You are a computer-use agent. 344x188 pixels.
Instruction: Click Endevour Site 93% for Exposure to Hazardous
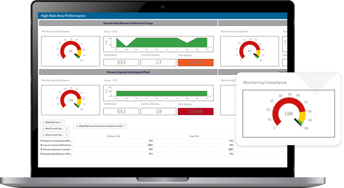point(151,141)
